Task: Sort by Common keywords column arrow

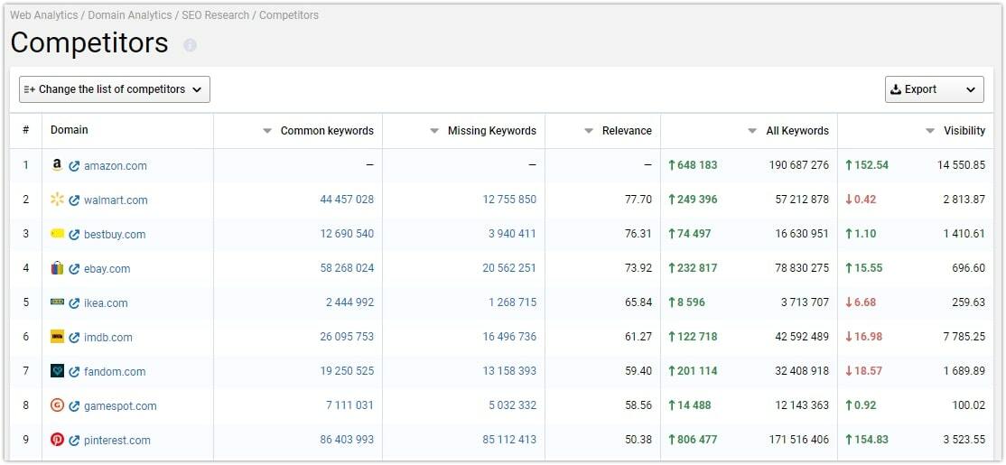Action: click(x=267, y=131)
